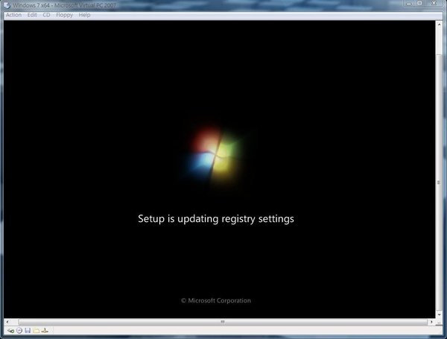Close the Virtual PC window
Viewport: 447px width, 339px height.
(x=434, y=4)
